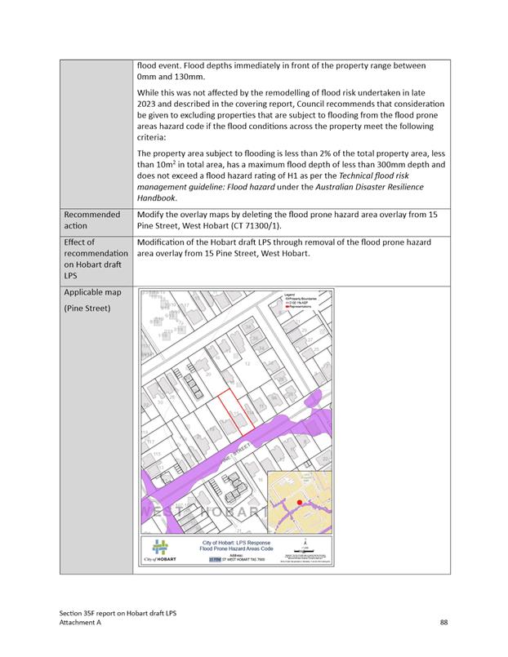The height and width of the screenshot is (657, 508).
Task: Click 'does not exceed a flood hazard rating' line
Action: tap(273, 176)
